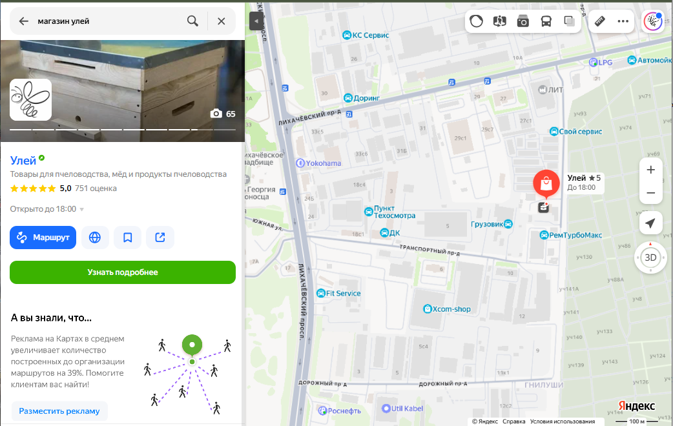
Task: Toggle the public transport bus layer
Action: (546, 21)
